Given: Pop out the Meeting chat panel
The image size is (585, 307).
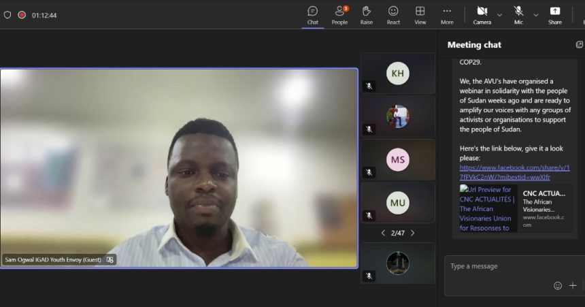Looking at the screenshot, I should [x=579, y=45].
